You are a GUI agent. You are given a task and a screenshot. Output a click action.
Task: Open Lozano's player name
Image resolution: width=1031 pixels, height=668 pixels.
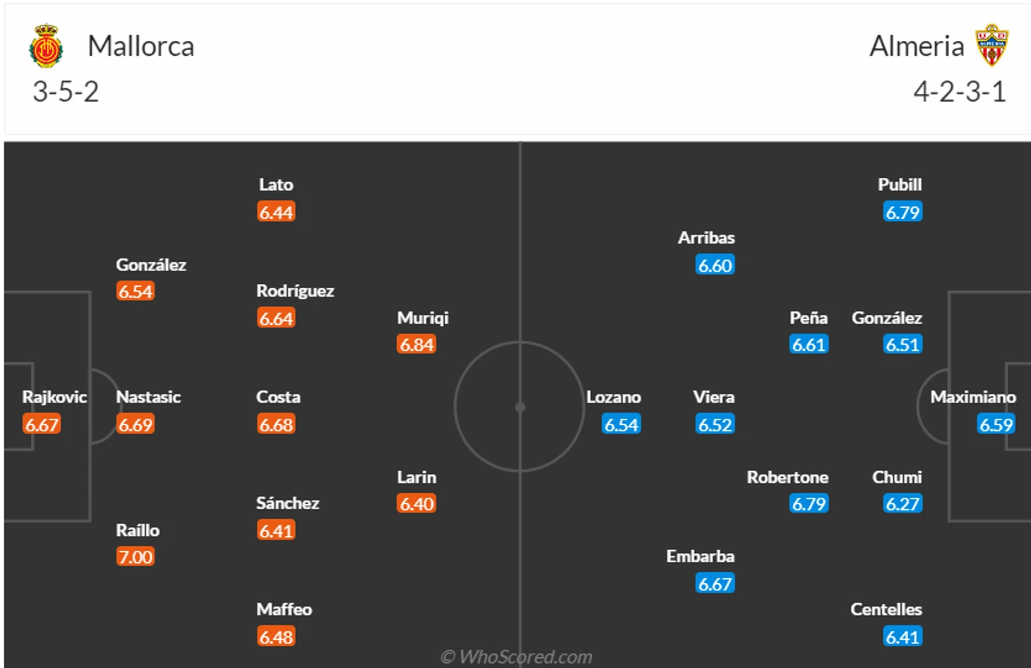point(614,397)
